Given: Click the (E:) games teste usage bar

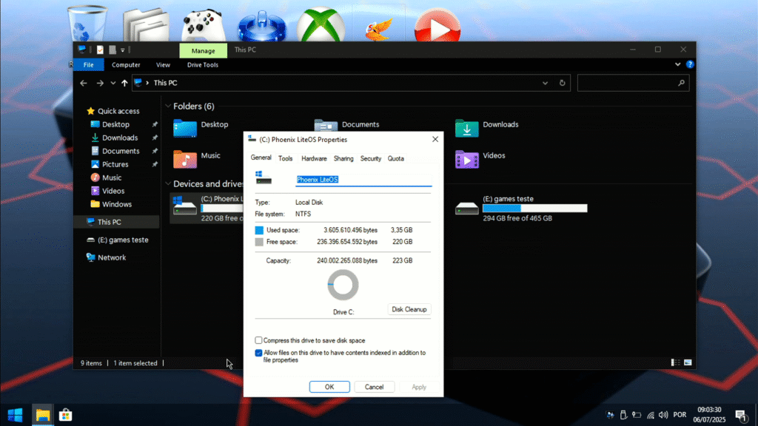Looking at the screenshot, I should (534, 208).
